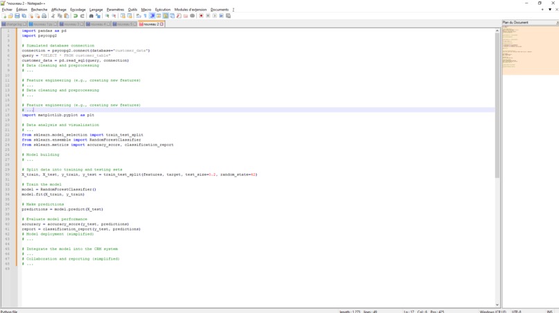559x313 pixels.
Task: Toggle the indent guide toolbar icon
Action: pyautogui.click(x=152, y=16)
